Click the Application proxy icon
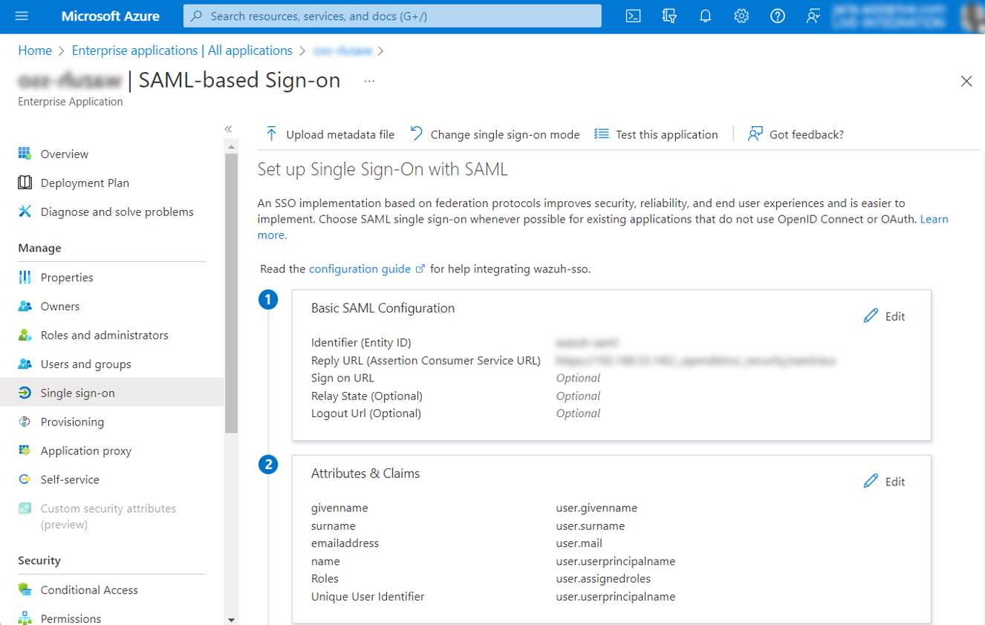The image size is (985, 625). (25, 451)
